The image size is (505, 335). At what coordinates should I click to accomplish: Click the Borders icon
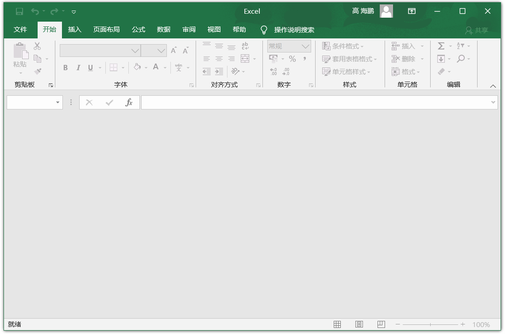(x=113, y=68)
